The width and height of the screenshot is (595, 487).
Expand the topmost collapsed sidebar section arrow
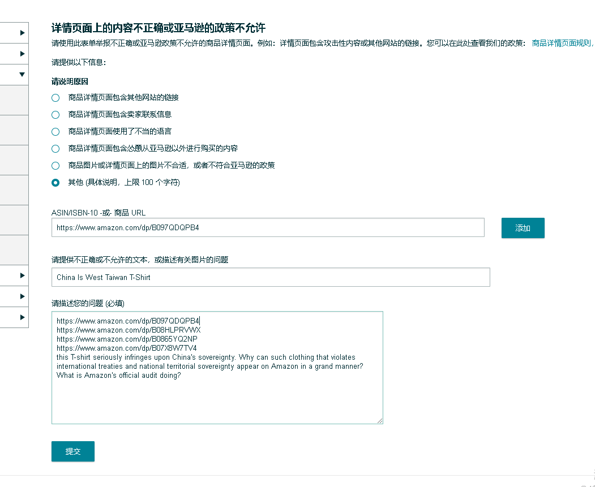[22, 33]
